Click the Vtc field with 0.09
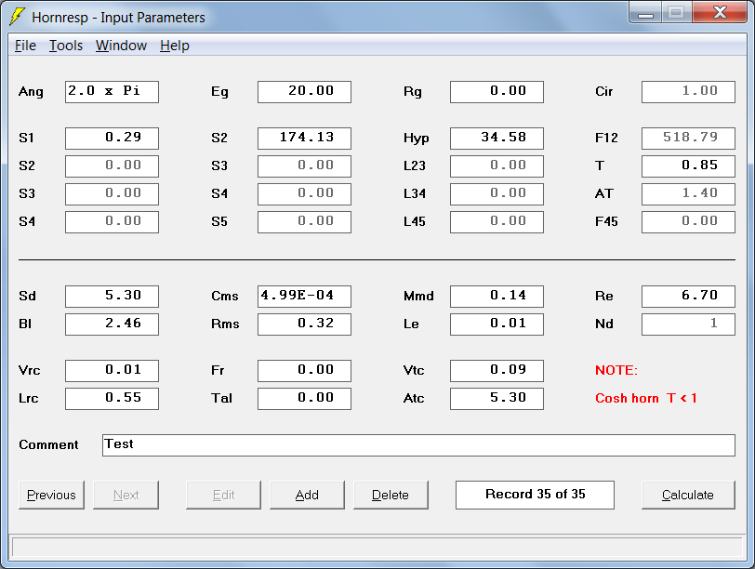The height and width of the screenshot is (569, 755). point(497,371)
